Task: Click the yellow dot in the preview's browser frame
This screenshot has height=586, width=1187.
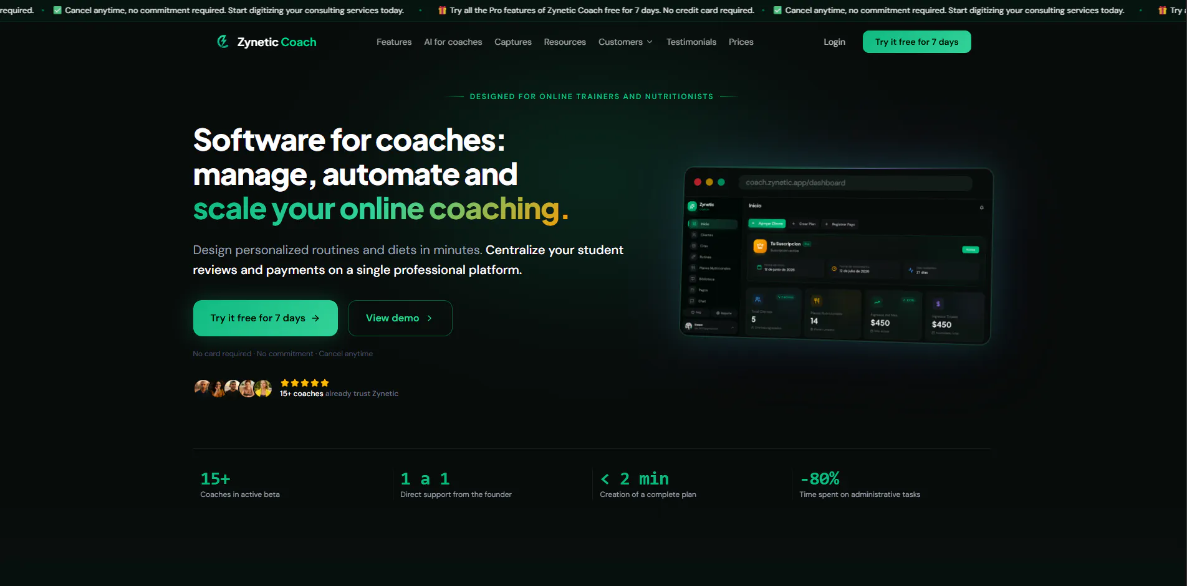Action: [709, 182]
